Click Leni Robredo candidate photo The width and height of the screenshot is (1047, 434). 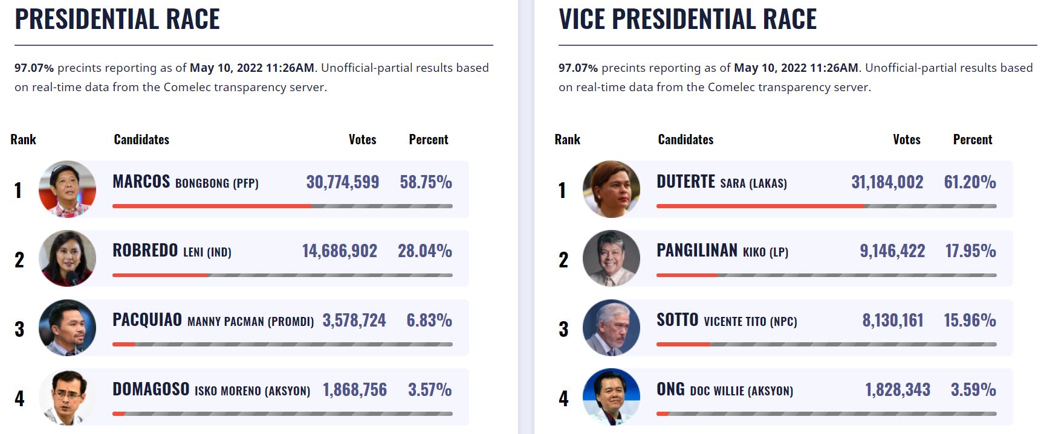pos(67,258)
